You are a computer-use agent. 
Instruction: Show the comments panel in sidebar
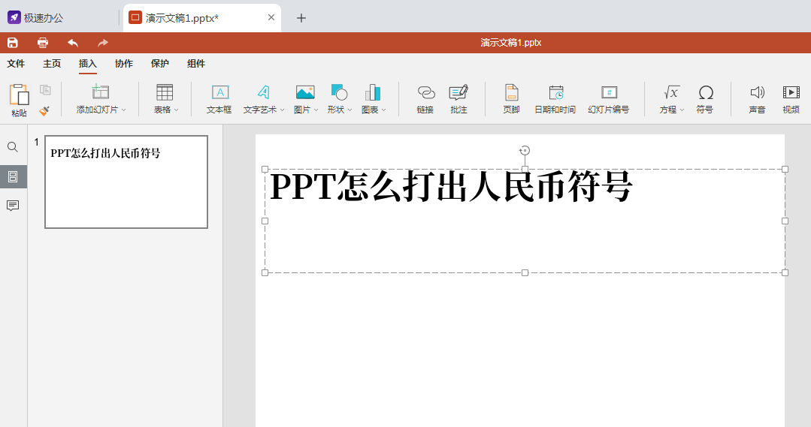[x=13, y=206]
